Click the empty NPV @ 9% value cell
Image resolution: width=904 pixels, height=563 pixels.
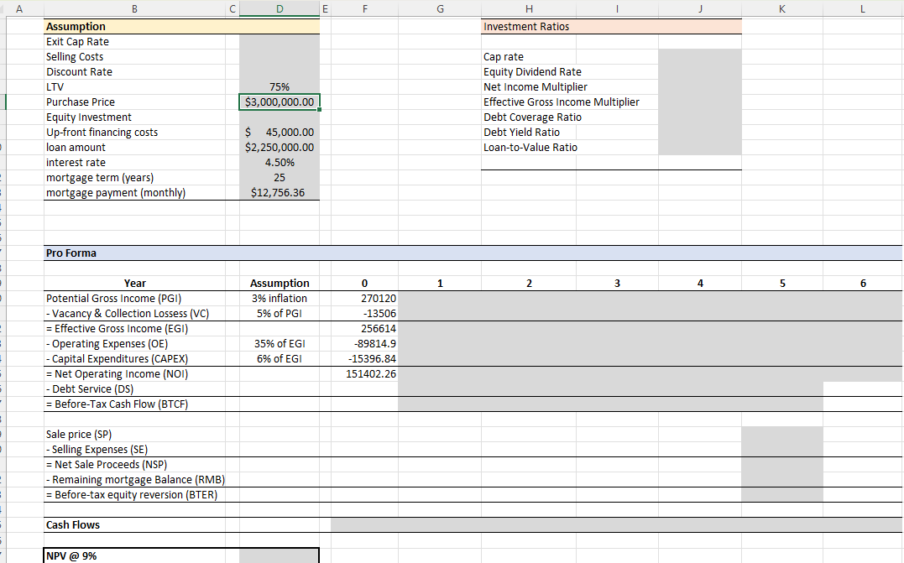coord(279,556)
